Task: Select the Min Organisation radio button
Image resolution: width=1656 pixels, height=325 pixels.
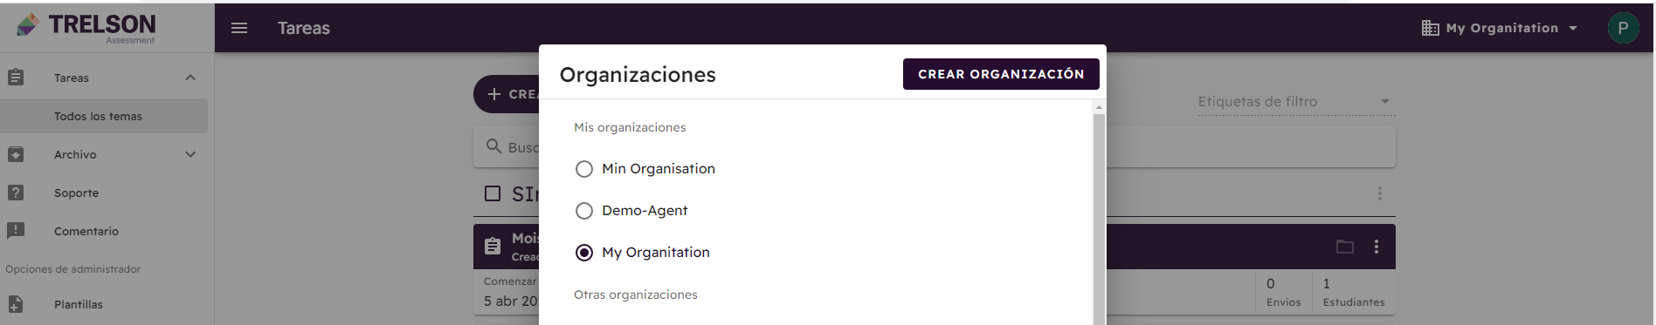Action: coord(584,169)
